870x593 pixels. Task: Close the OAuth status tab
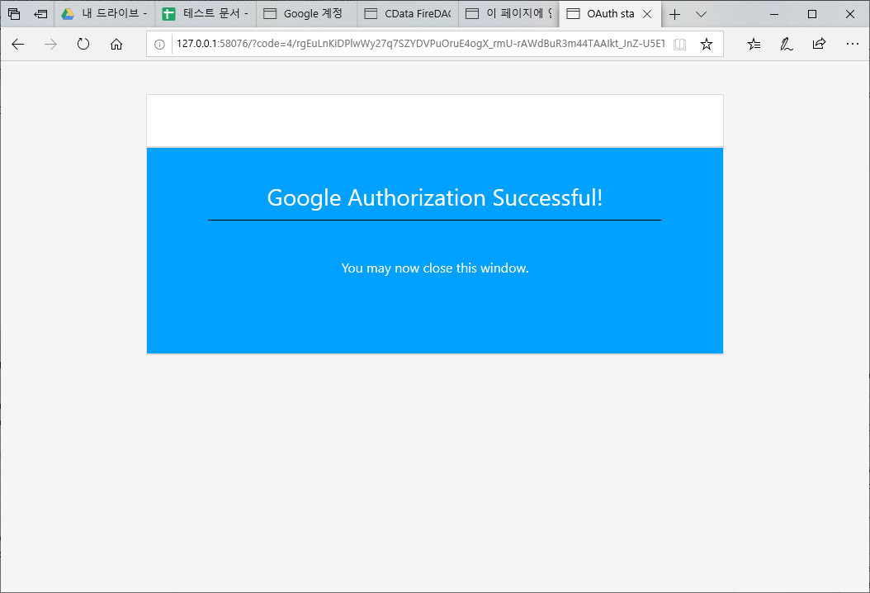[x=647, y=14]
